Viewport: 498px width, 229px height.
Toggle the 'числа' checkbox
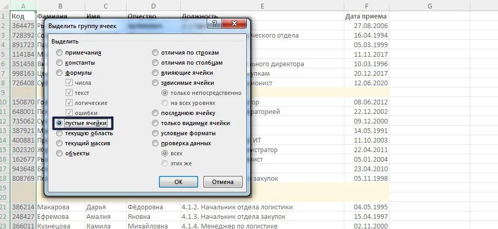(x=69, y=83)
